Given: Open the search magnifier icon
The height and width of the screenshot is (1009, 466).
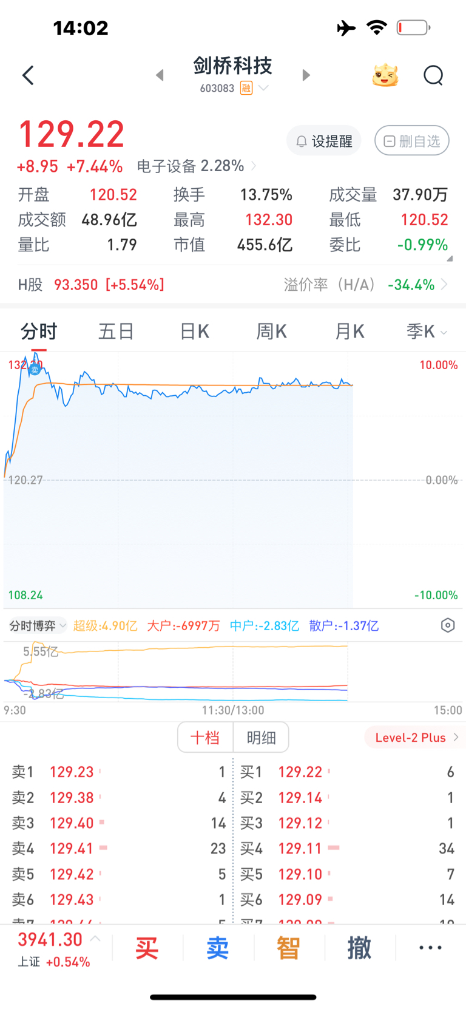Looking at the screenshot, I should point(433,76).
